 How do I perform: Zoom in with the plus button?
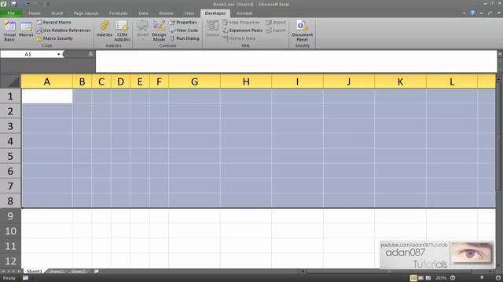[498, 278]
